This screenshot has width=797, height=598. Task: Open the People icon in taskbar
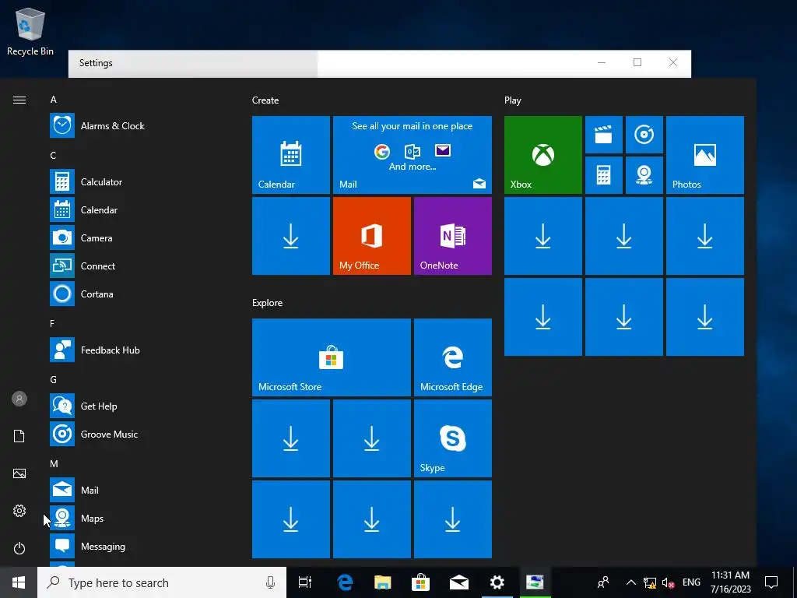603,582
